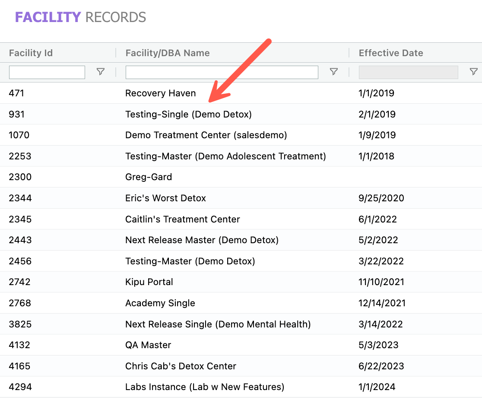
Task: Pick the Kipu Portal facility
Action: [x=149, y=282]
